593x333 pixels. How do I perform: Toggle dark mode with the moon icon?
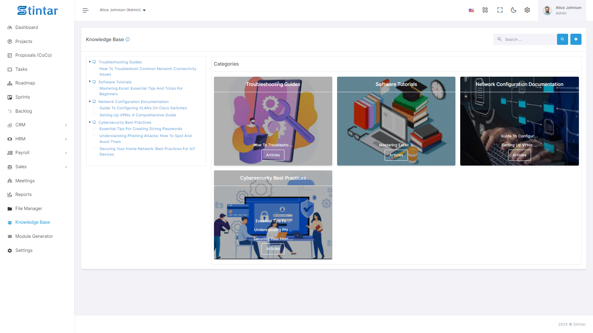(513, 10)
